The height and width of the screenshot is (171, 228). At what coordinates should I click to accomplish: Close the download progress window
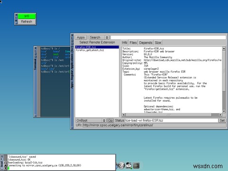2,157
